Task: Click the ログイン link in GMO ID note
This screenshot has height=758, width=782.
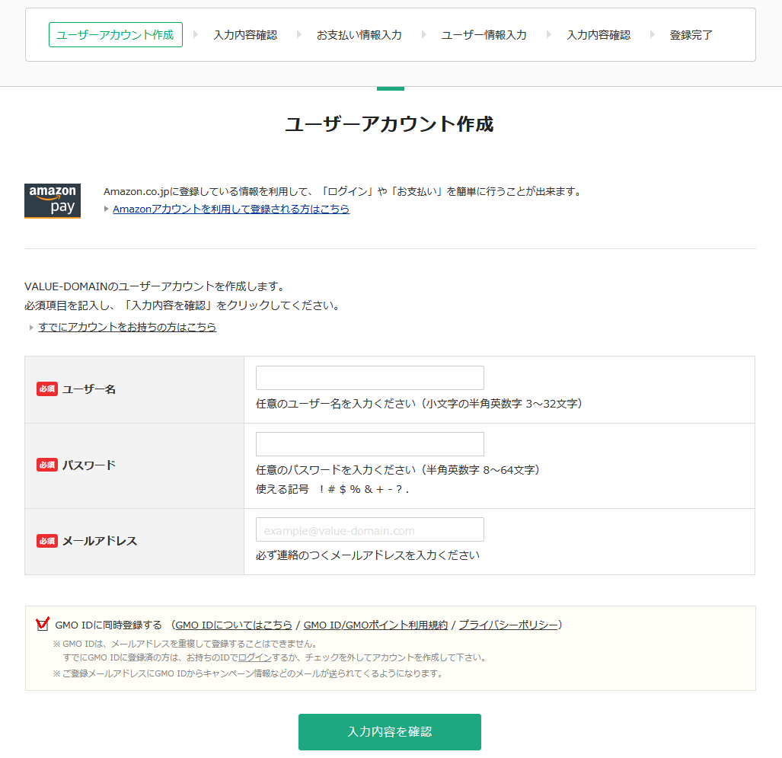Action: [249, 657]
